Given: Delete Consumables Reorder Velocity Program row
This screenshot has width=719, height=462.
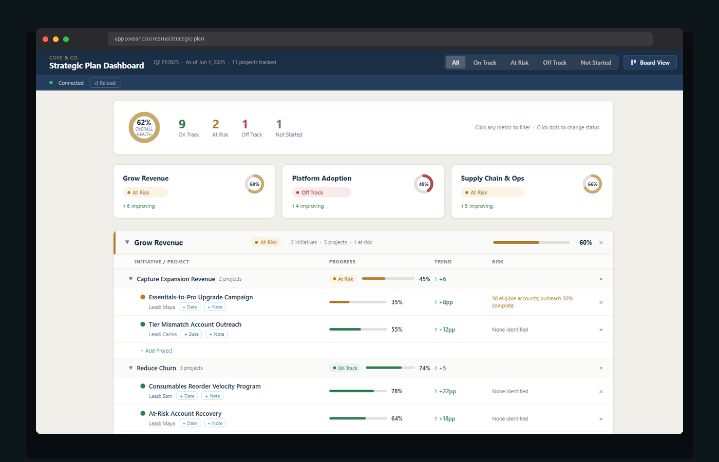Looking at the screenshot, I should point(601,391).
